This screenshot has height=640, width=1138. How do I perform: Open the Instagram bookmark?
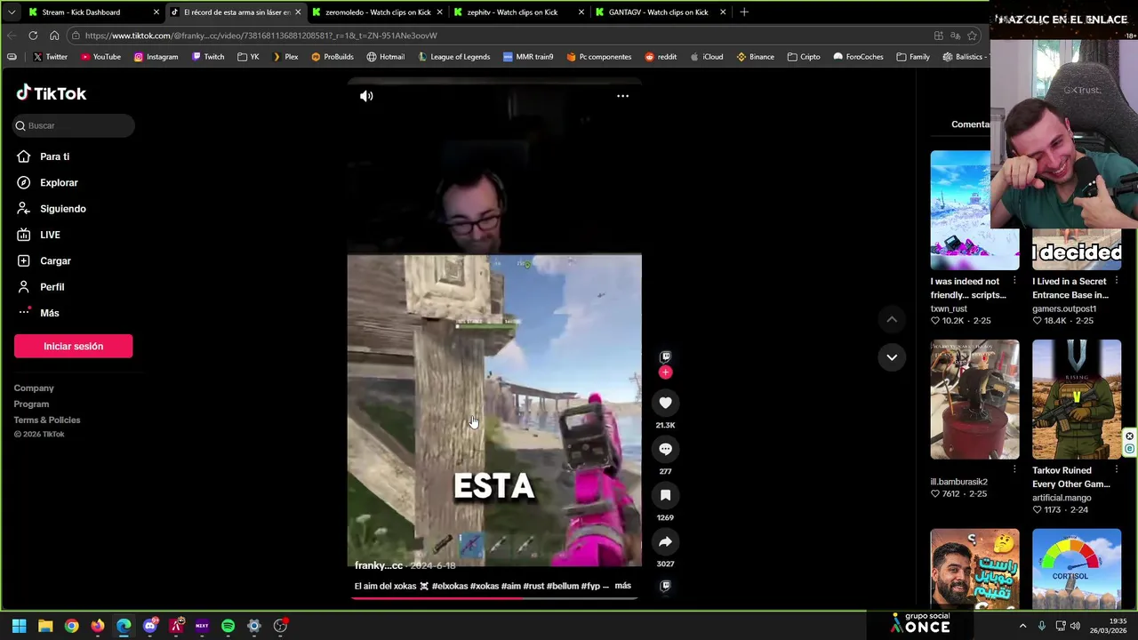click(x=156, y=57)
